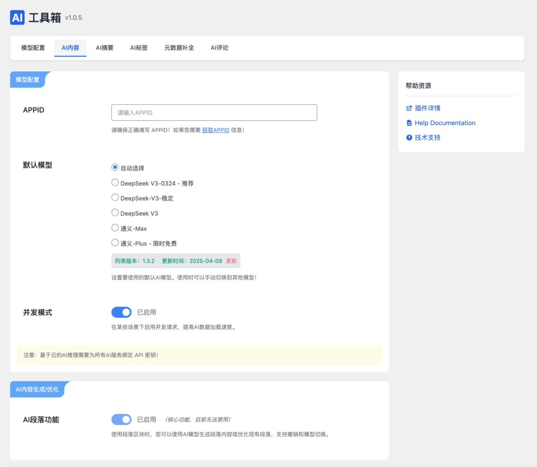The width and height of the screenshot is (537, 467).
Task: Click the external link icon beside 插件详情
Action: pyautogui.click(x=409, y=108)
